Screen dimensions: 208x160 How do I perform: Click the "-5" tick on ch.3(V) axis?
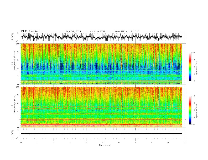click(18, 138)
